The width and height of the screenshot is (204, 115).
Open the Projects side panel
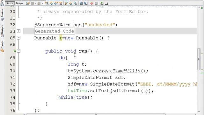pos(2,46)
